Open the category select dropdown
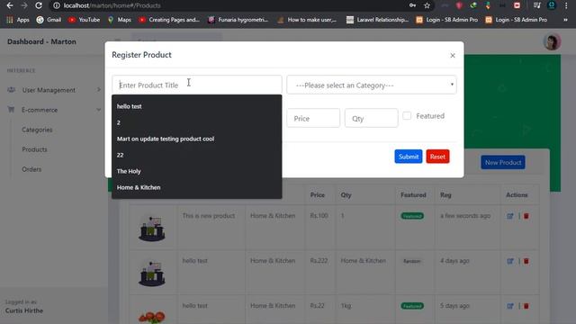The image size is (576, 324). point(372,85)
